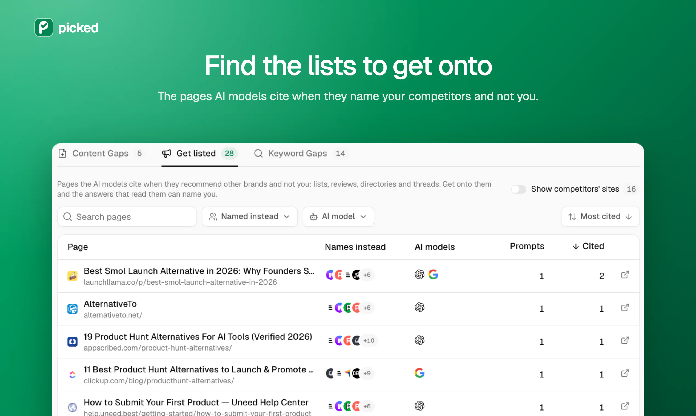Switch to the Content Gaps tab
The height and width of the screenshot is (416, 696).
(102, 153)
